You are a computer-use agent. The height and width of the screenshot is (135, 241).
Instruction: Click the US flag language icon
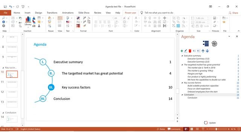click(68, 22)
